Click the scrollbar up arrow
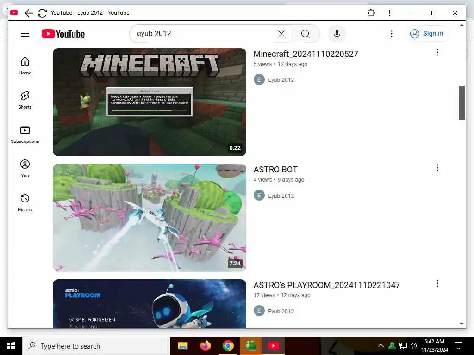Image resolution: width=474 pixels, height=355 pixels. 462,25
